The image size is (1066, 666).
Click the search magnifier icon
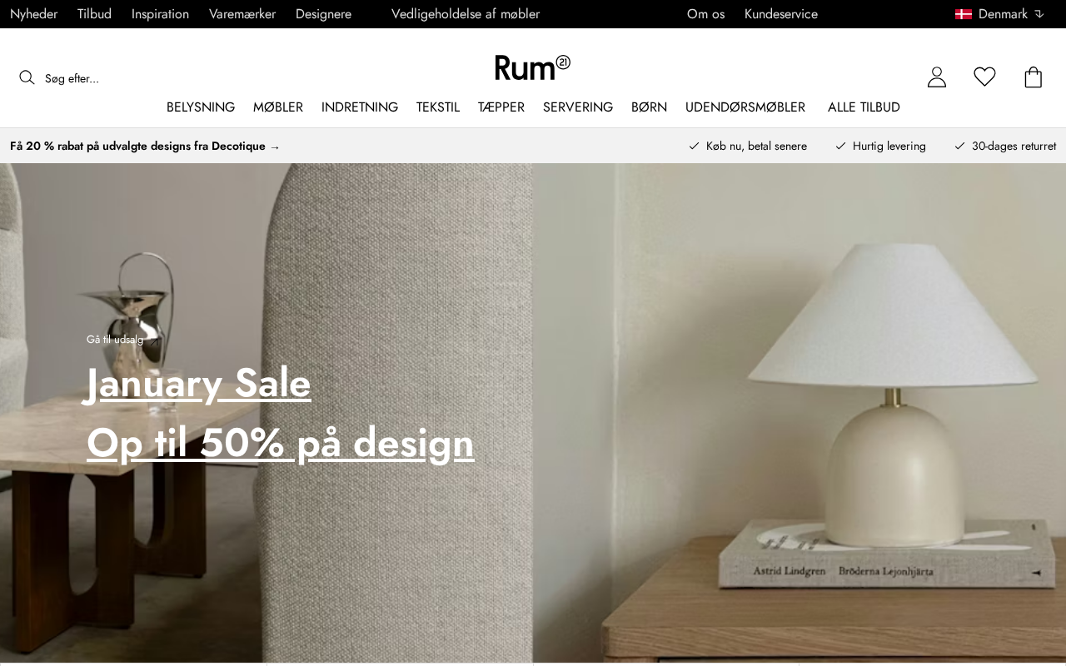point(27,77)
